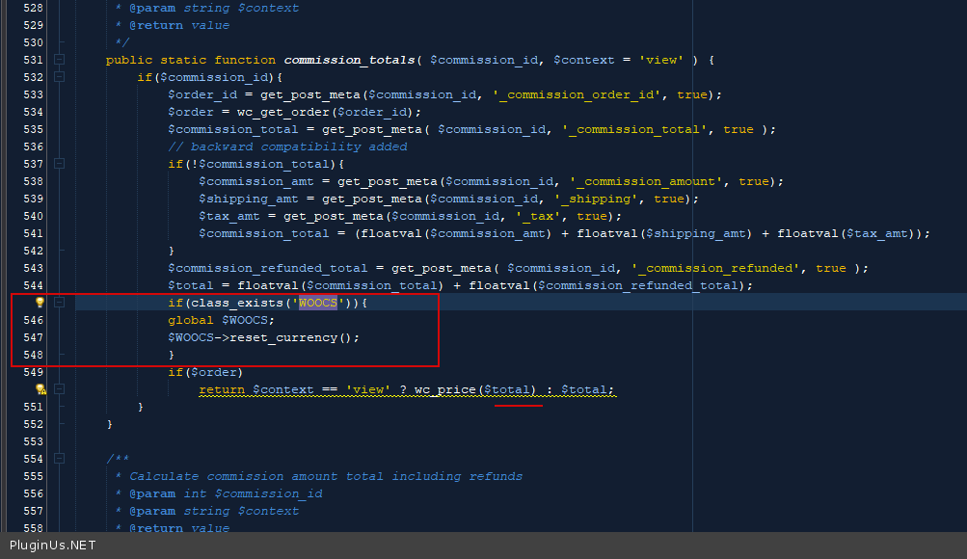This screenshot has height=559, width=967.
Task: Click the global $WOOCS statement
Action: pyautogui.click(x=221, y=320)
